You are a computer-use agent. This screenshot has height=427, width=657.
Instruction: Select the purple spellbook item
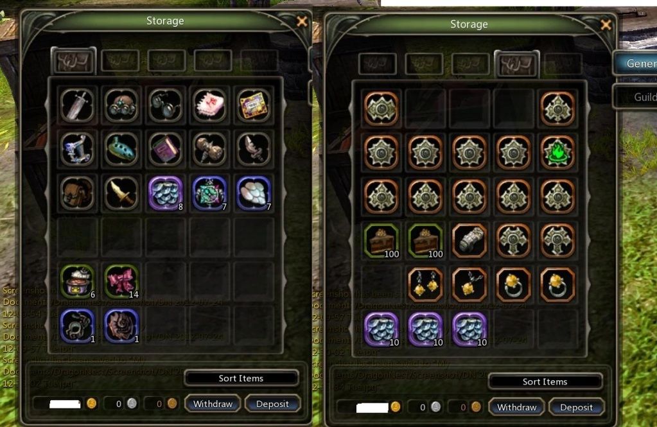pyautogui.click(x=165, y=149)
